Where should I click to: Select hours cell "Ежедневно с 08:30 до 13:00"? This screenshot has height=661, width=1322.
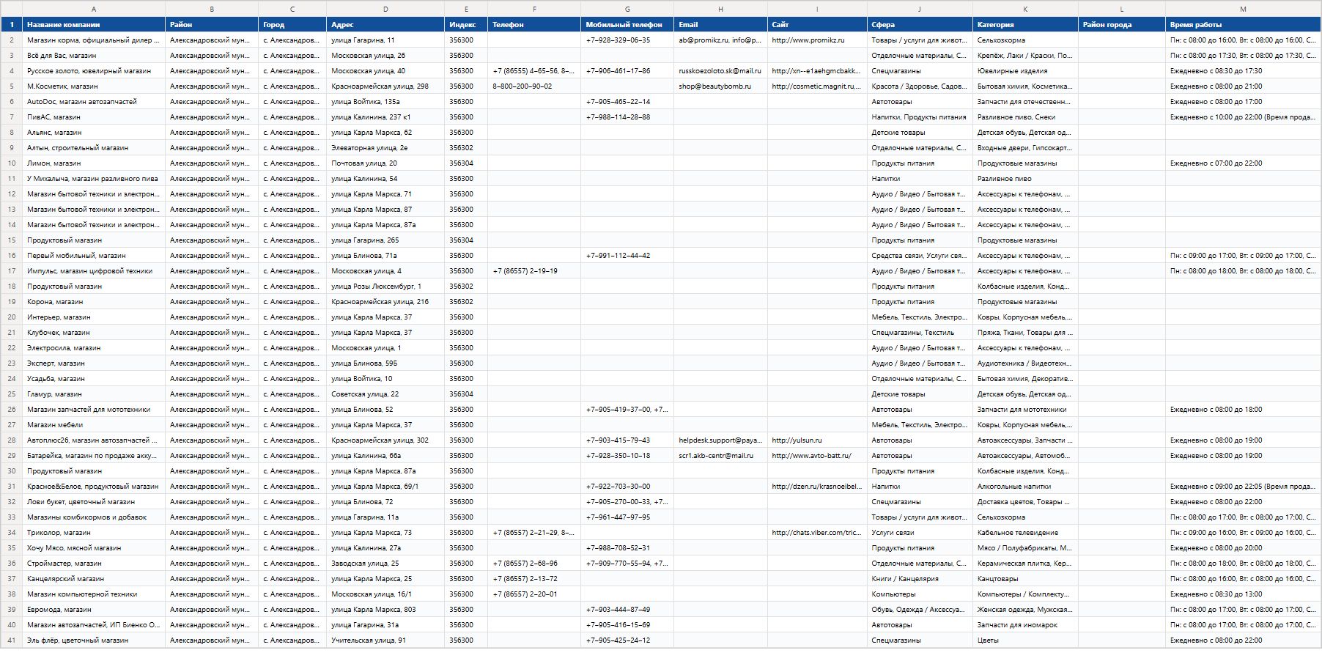point(1243,594)
